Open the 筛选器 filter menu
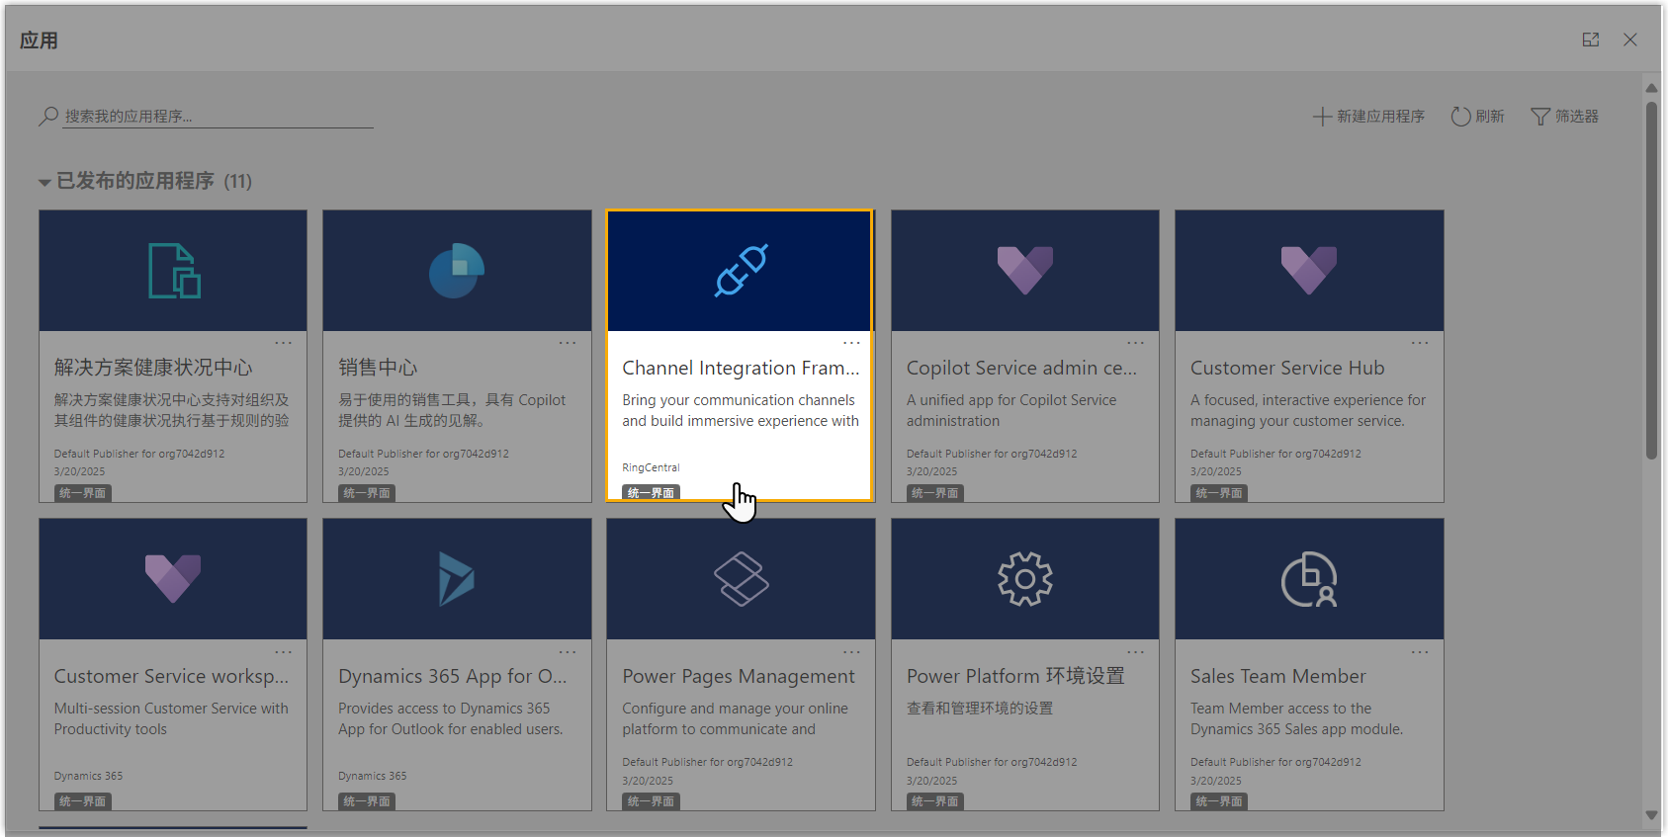Image resolution: width=1669 pixels, height=837 pixels. tap(1564, 117)
